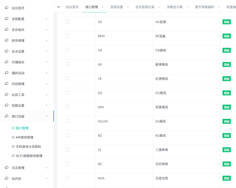Image resolution: width=236 pixels, height=188 pixels.
Task: Click the 站内信 sidebar icon
Action: [7, 178]
